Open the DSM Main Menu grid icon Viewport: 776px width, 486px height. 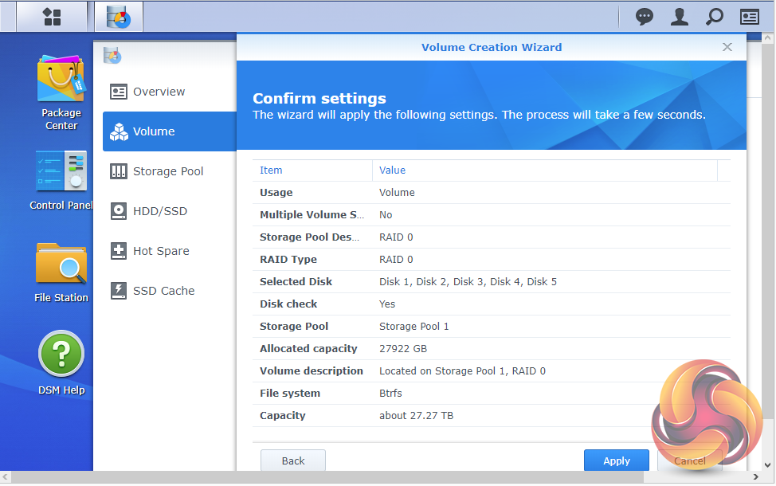pyautogui.click(x=52, y=17)
